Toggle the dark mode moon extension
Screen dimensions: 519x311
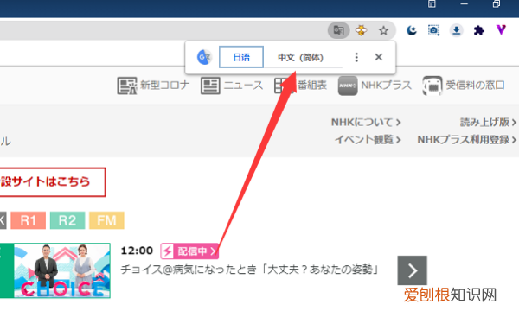click(x=412, y=31)
